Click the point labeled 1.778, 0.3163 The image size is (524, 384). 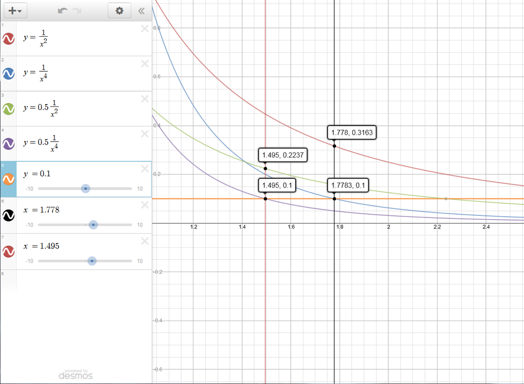click(x=334, y=146)
